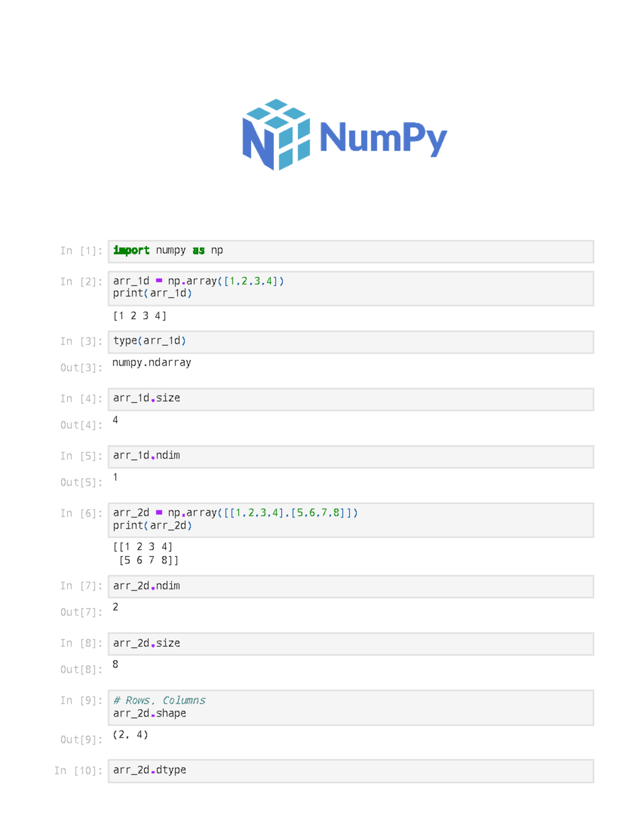Click the output value 8
This screenshot has height=830, width=641.
click(x=115, y=664)
